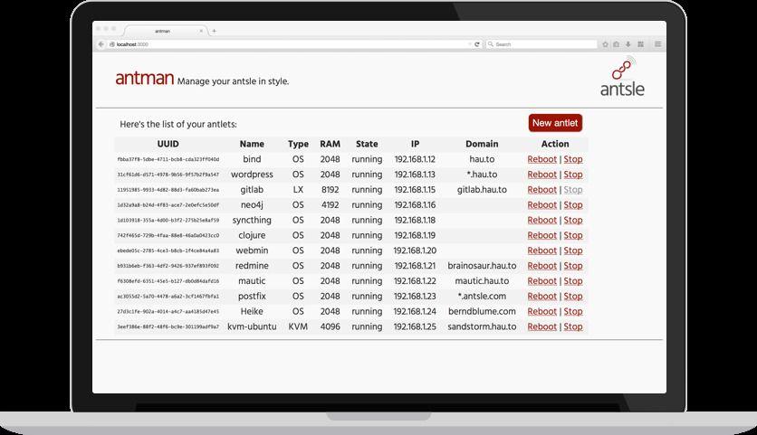Stop the redmine antlet
The width and height of the screenshot is (757, 435).
pos(573,266)
